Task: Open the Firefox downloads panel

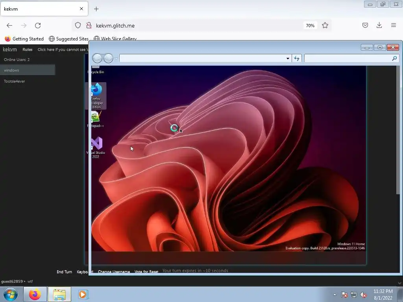Action: coord(379,25)
